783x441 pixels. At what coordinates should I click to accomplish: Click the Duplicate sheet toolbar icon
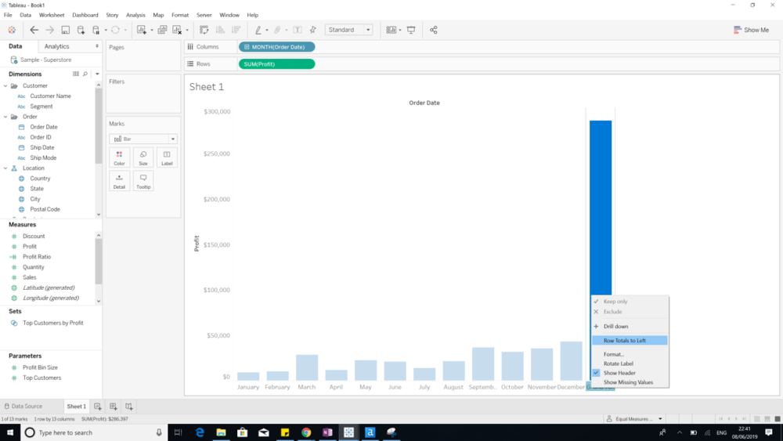pyautogui.click(x=162, y=30)
